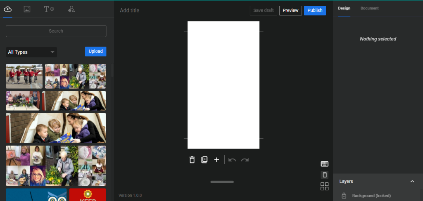This screenshot has width=423, height=201.
Task: Open the shapes tab icon
Action: (x=71, y=9)
